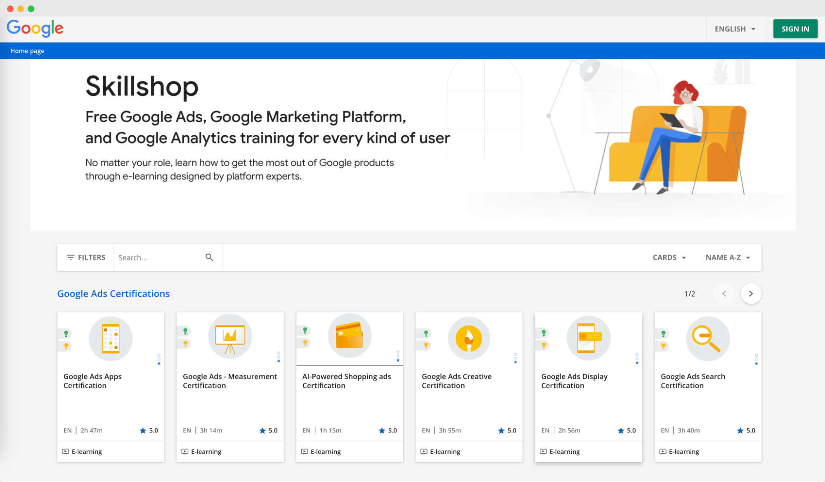Screen dimensions: 825x482
Task: Open Google Ads Creative Certification title
Action: (456, 381)
